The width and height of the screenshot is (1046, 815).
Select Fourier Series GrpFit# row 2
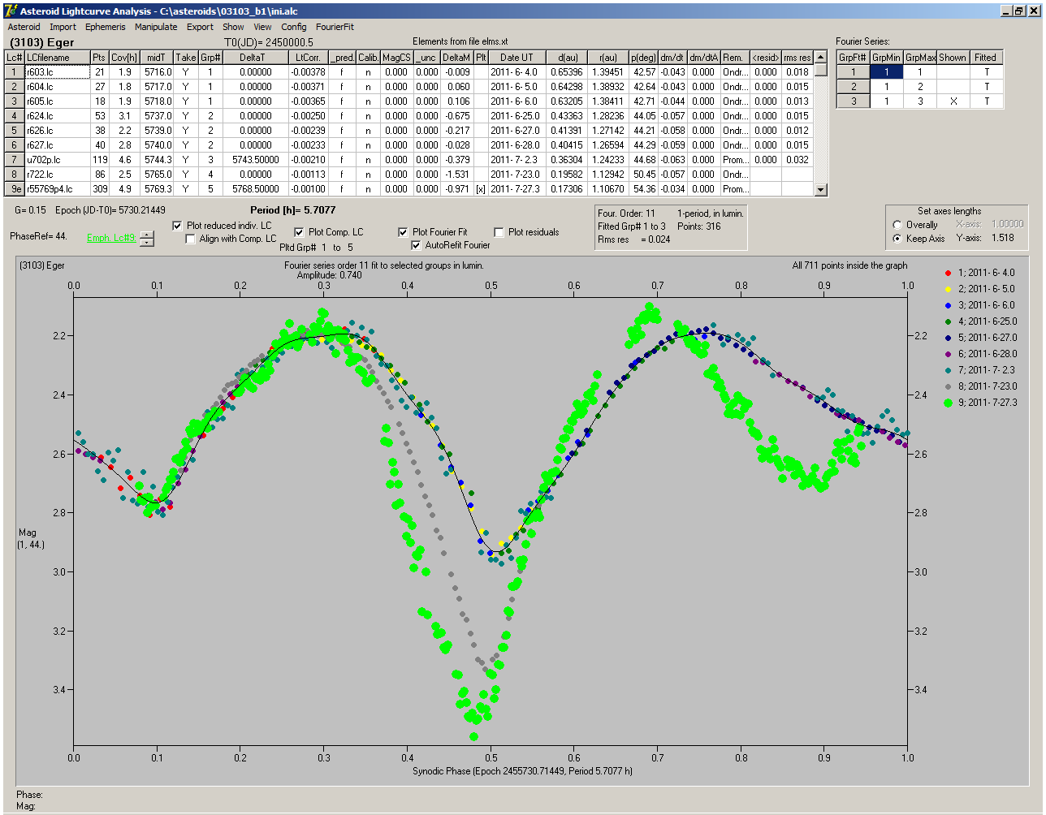tap(854, 87)
